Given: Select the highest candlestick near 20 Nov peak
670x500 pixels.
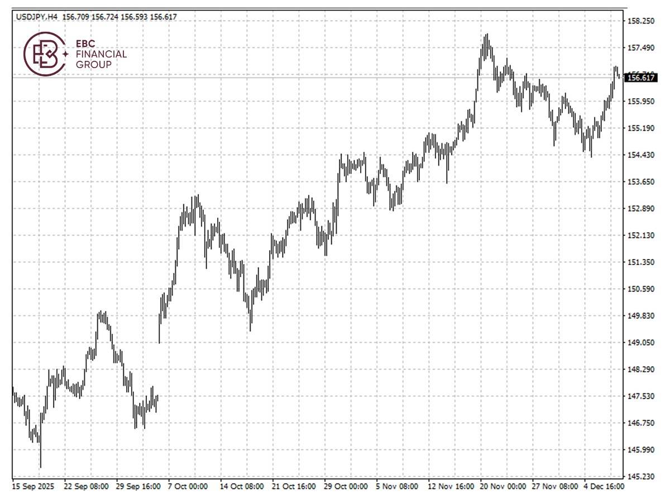Looking at the screenshot, I should coord(487,42).
